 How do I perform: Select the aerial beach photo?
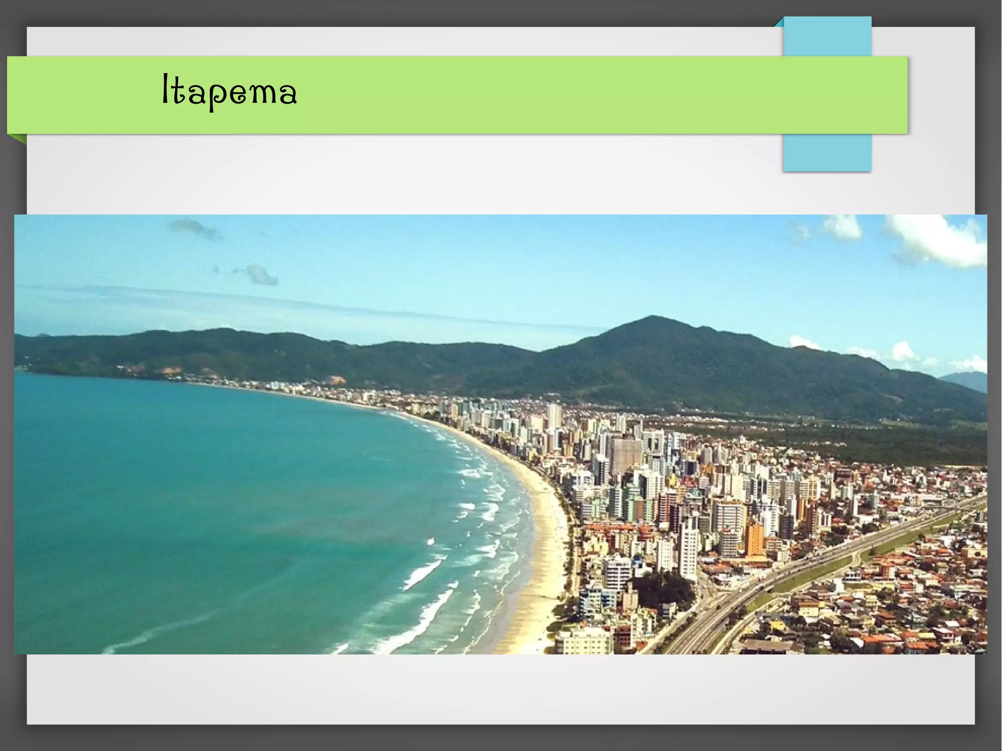pos(500,434)
